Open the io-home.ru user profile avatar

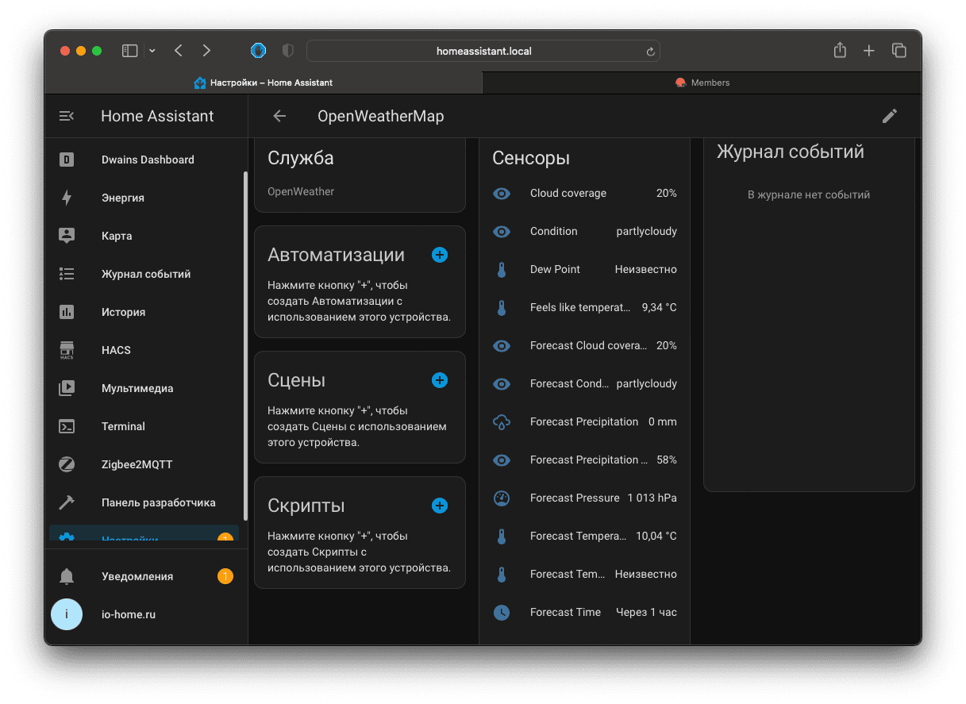[x=67, y=614]
